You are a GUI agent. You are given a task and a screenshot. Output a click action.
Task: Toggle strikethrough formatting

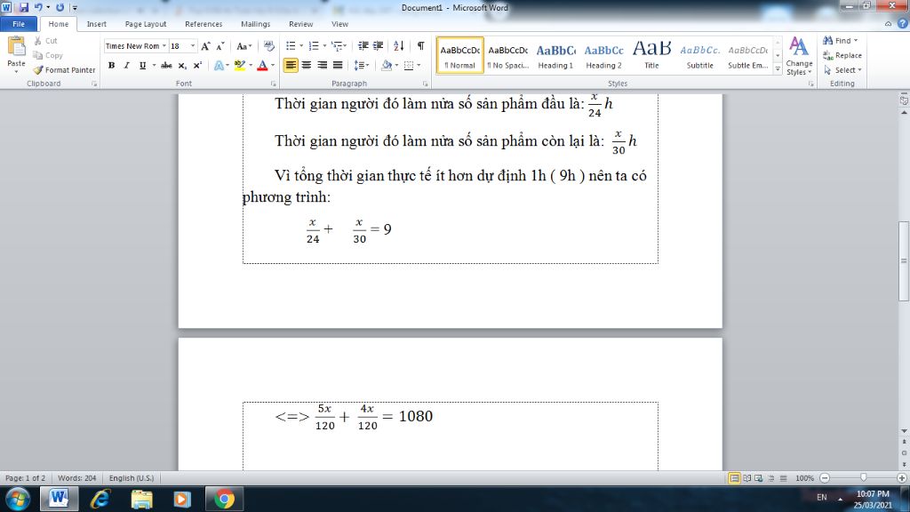(166, 65)
